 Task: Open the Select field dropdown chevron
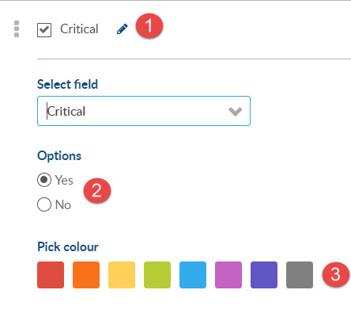[x=235, y=111]
